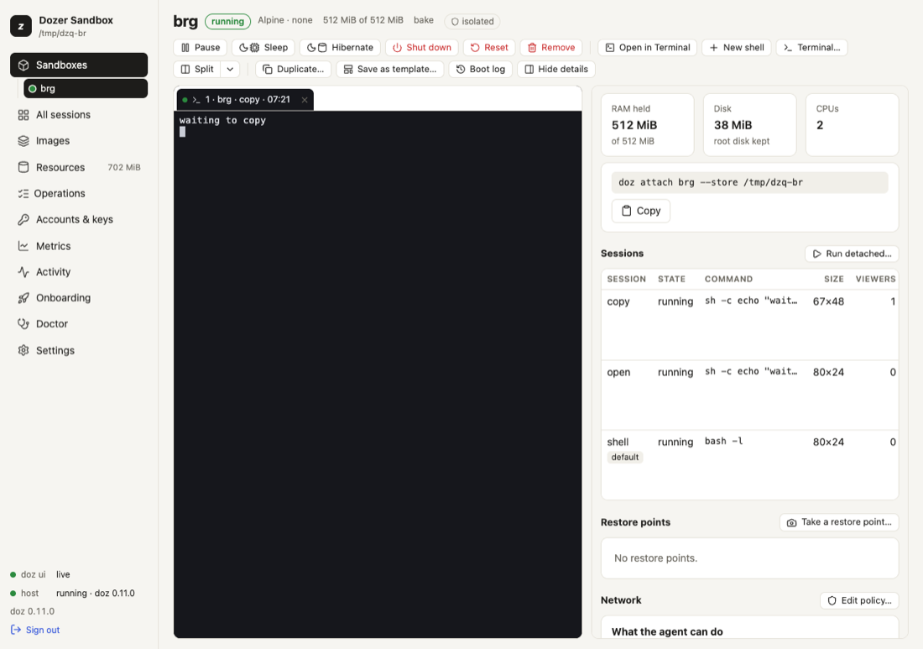The width and height of the screenshot is (923, 649).
Task: Click the Disk 38 MiB card
Action: click(749, 125)
